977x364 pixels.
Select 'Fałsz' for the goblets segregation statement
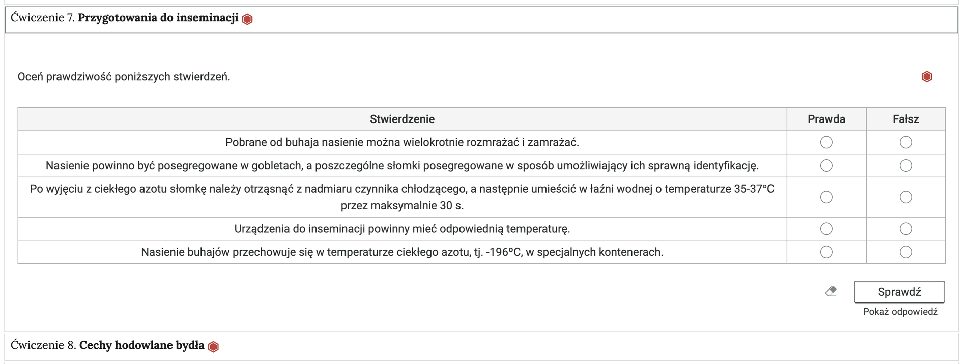pos(905,165)
